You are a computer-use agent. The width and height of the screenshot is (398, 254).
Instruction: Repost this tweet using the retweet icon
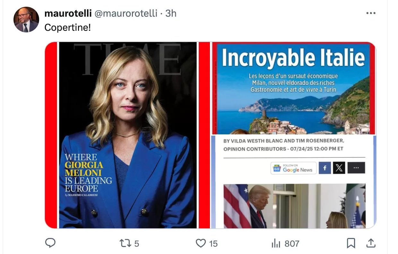[x=125, y=243]
